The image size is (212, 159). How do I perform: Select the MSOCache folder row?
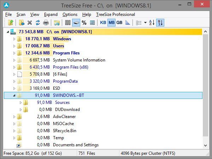point(103,123)
